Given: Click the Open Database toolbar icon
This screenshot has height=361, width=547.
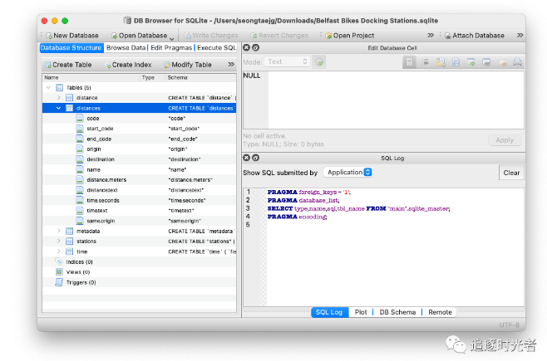Looking at the screenshot, I should tap(114, 36).
